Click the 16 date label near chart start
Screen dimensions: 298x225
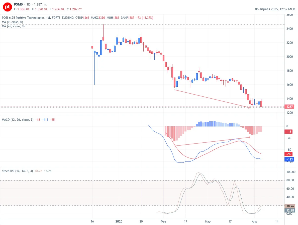[x=92, y=221]
